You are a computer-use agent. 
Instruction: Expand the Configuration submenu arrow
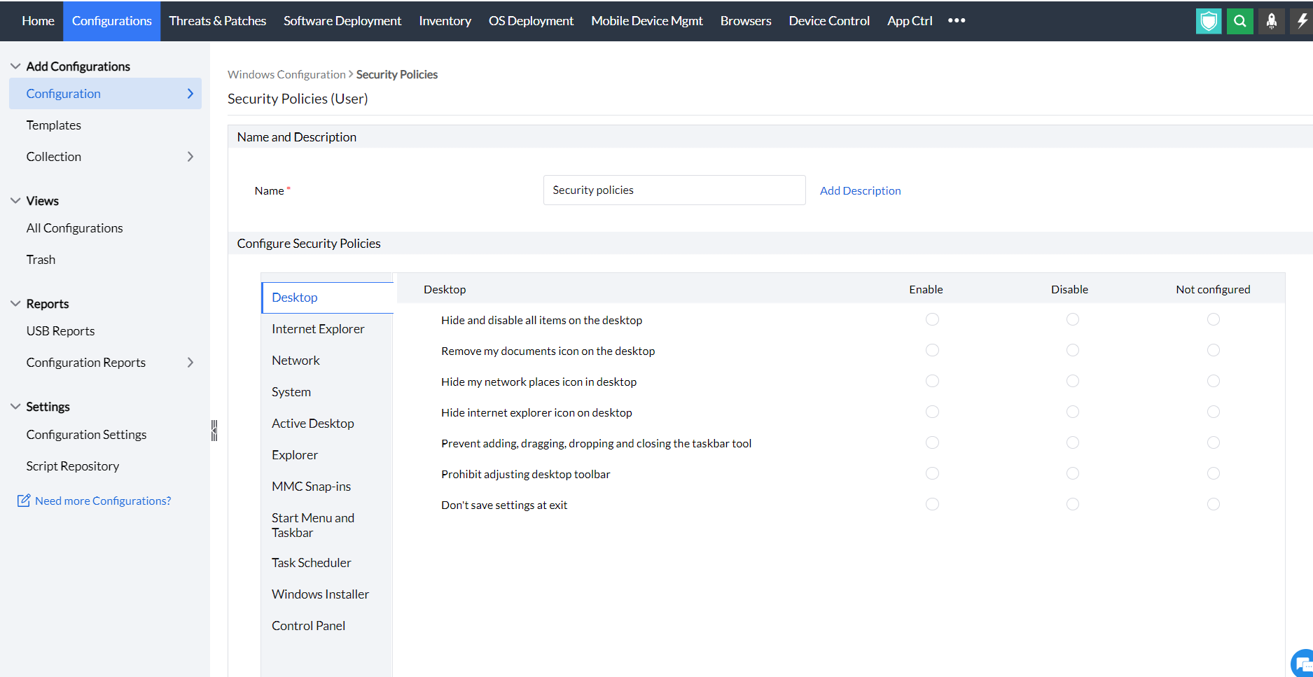point(190,94)
